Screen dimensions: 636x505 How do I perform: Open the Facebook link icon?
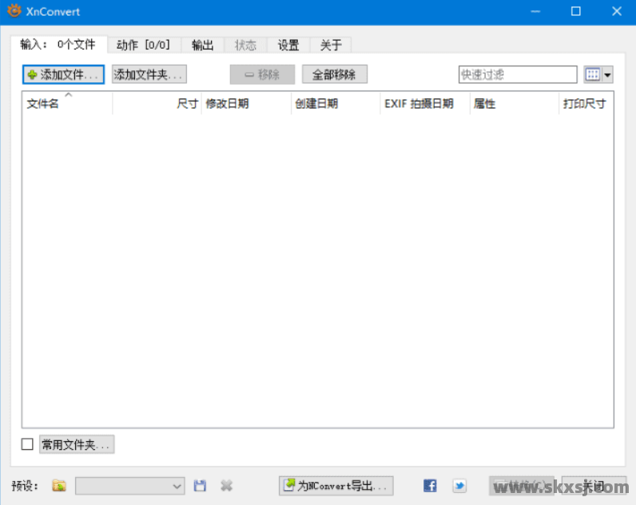430,486
